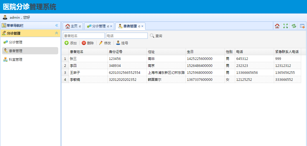This screenshot has width=307, height=146.
Task: Click the 生日 column header
Action: click(x=205, y=52)
